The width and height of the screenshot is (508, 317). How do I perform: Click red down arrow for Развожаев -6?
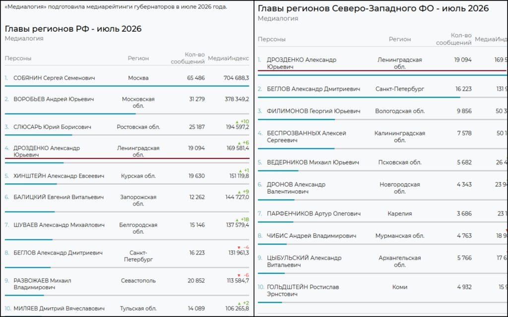[239, 275]
